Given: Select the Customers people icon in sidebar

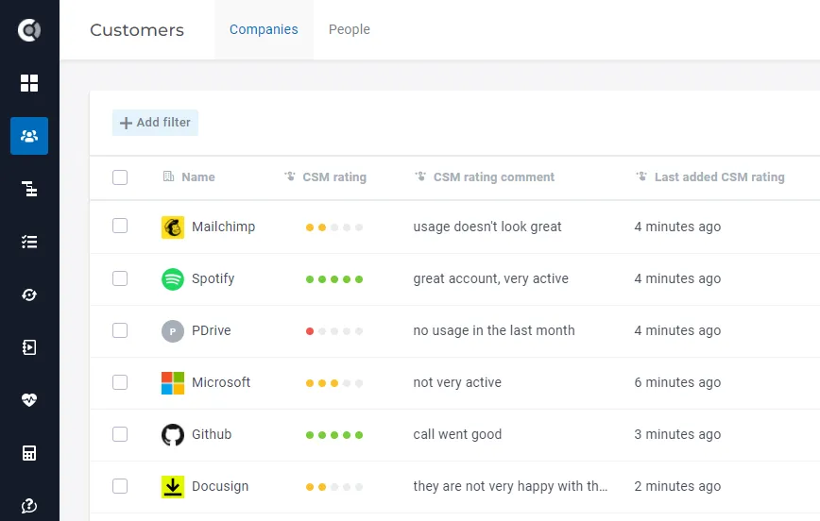Looking at the screenshot, I should [29, 136].
